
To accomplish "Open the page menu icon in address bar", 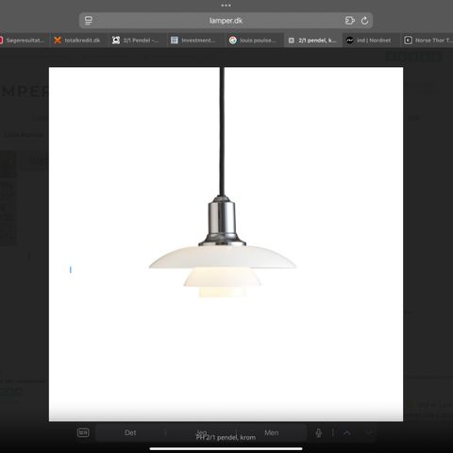I will [89, 21].
